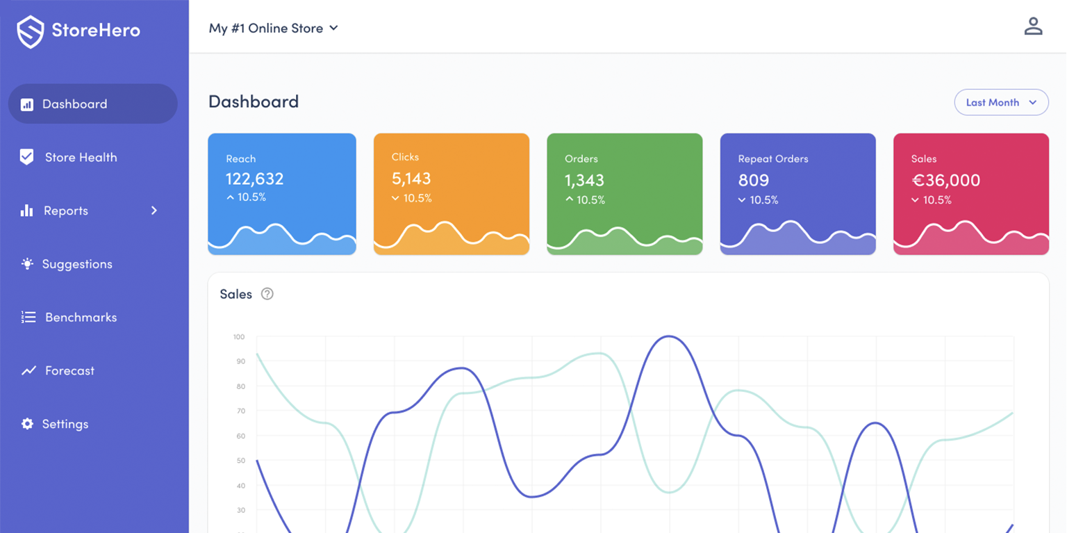Select the green Orders card

[x=625, y=194]
